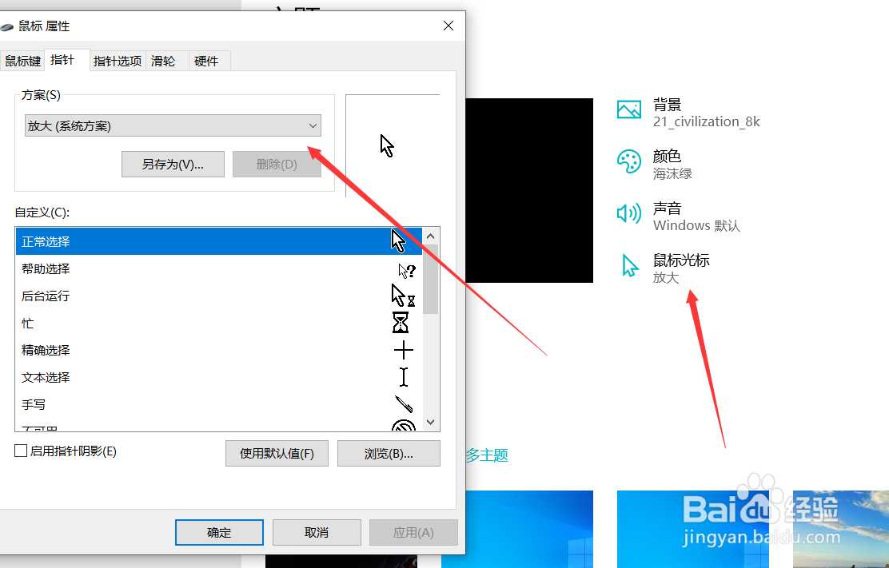Click the 浏览(B) button

(x=389, y=453)
